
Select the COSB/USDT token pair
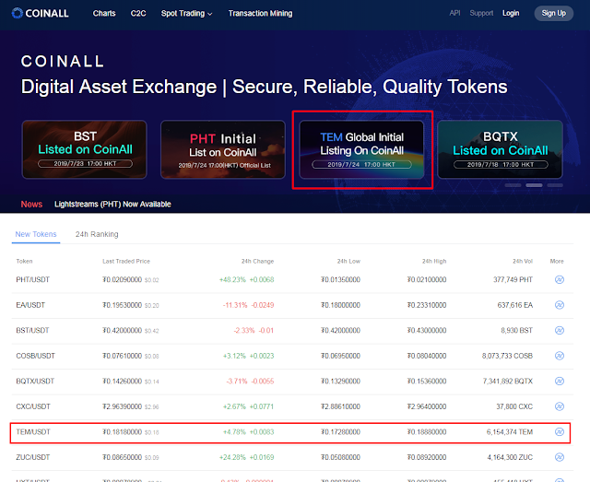(x=35, y=356)
